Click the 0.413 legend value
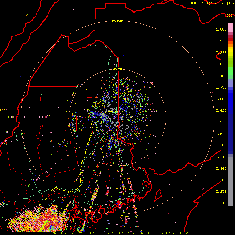The height and width of the screenshot is (235, 235). (x=221, y=157)
